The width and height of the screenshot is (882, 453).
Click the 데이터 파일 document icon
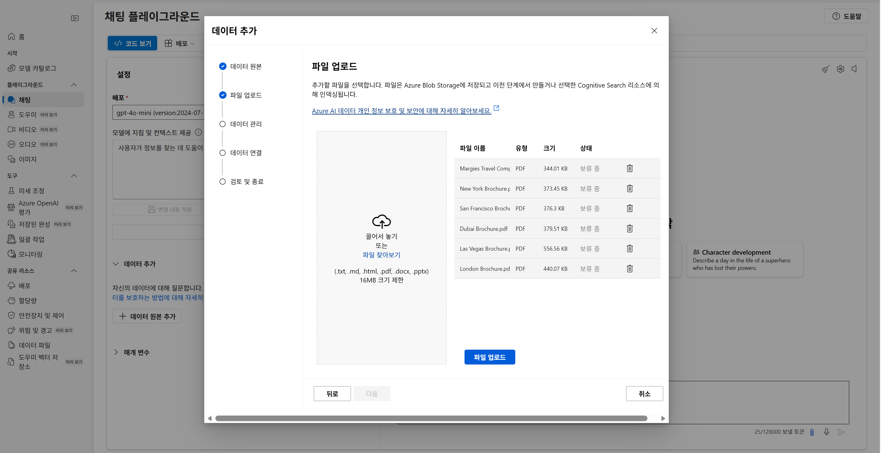point(11,345)
